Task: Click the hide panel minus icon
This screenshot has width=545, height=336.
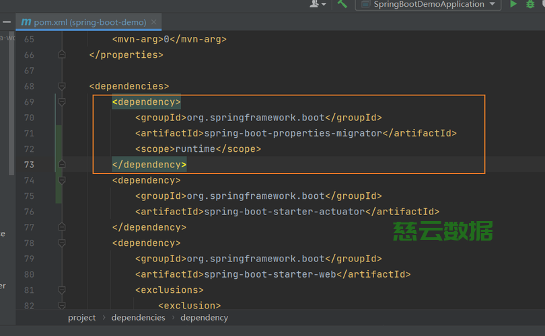Action: [x=6, y=22]
